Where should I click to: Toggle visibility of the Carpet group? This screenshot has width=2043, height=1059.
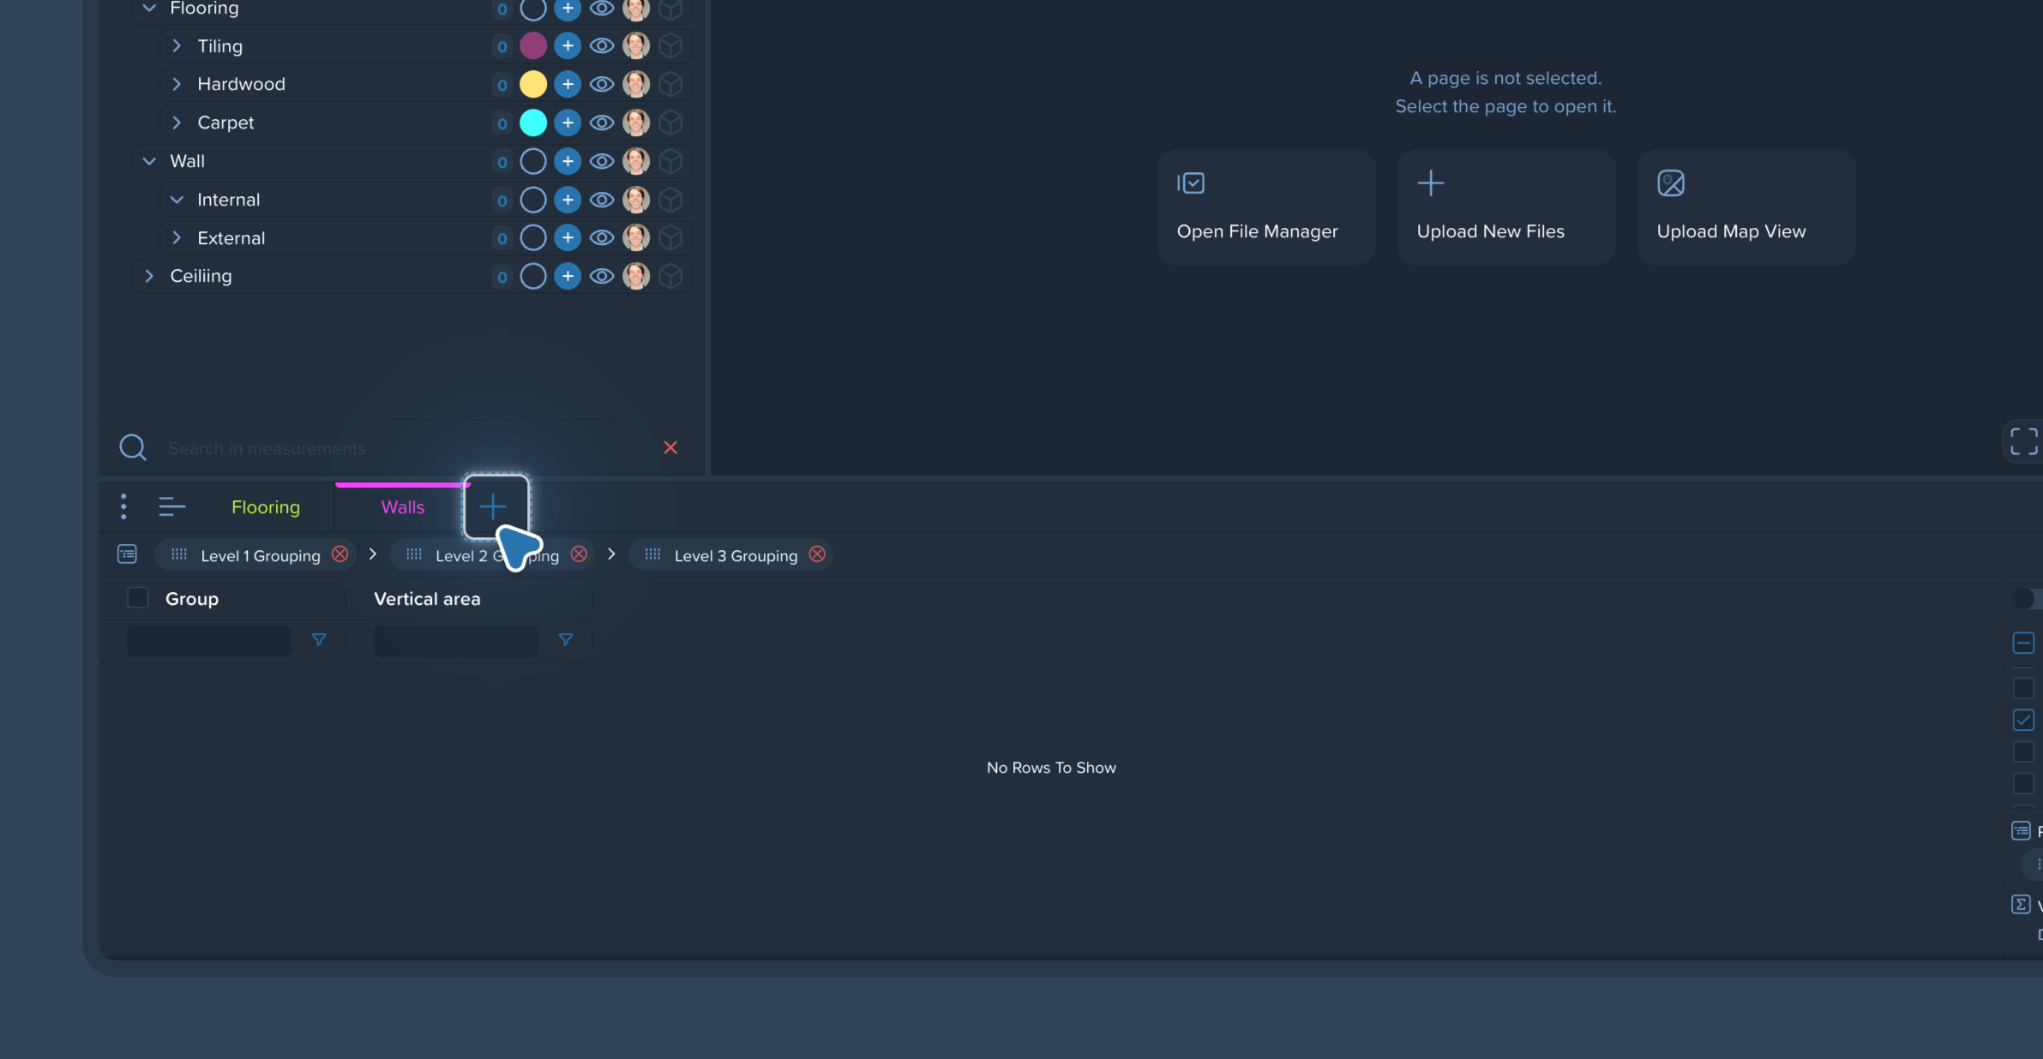click(602, 123)
